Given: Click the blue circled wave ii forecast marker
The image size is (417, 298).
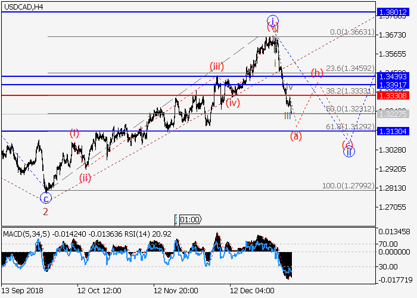Looking at the screenshot, I should [x=349, y=151].
